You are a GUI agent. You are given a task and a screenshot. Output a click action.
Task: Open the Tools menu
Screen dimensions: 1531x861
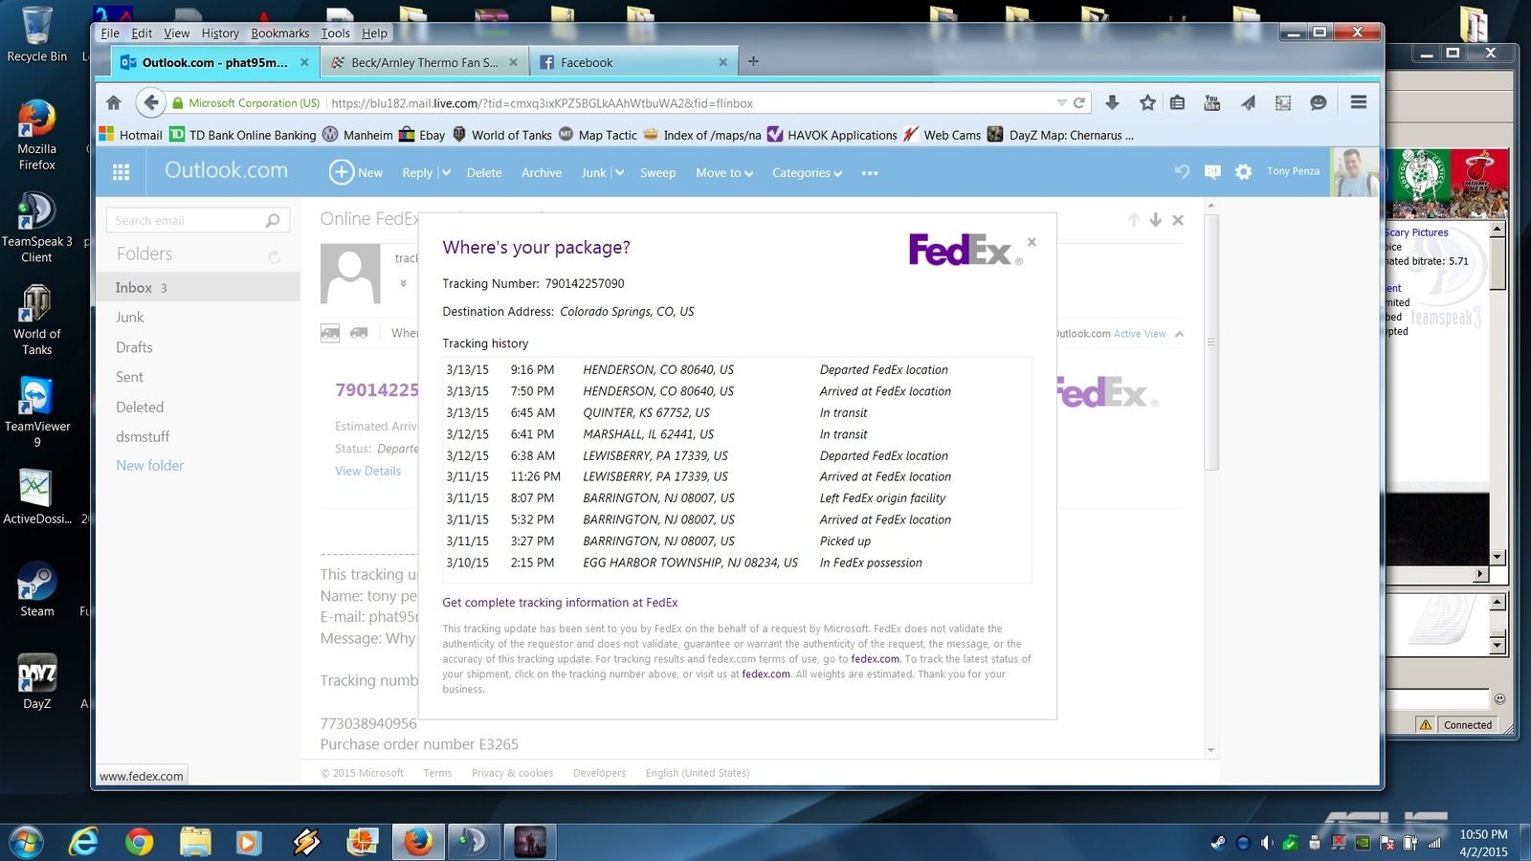coord(335,33)
